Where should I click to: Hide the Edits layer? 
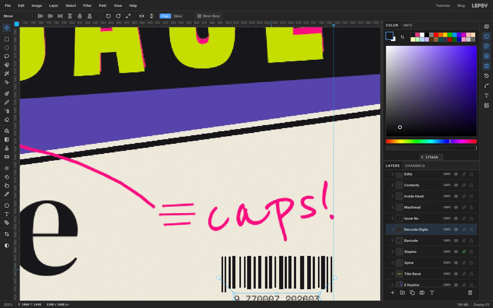pos(456,174)
